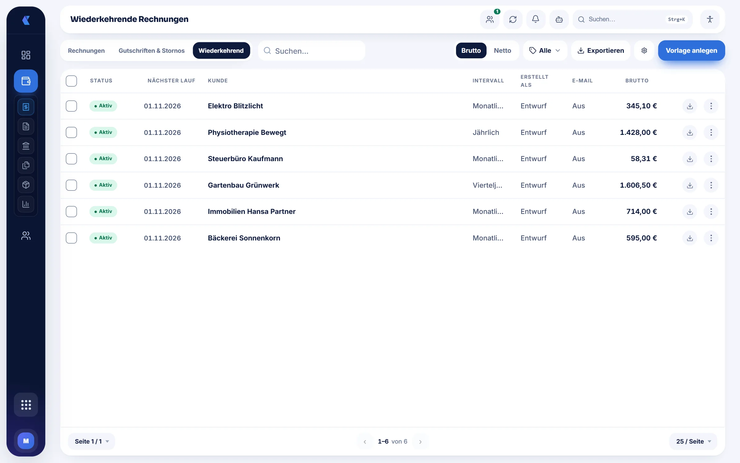Switch amounts to Netto
740x463 pixels.
click(502, 51)
